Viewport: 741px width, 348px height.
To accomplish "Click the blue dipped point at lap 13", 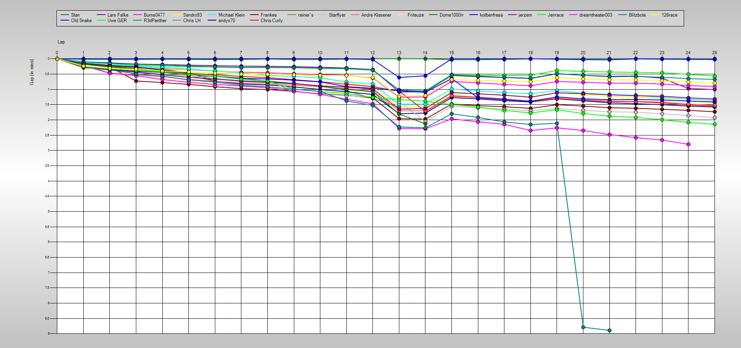I will (399, 77).
